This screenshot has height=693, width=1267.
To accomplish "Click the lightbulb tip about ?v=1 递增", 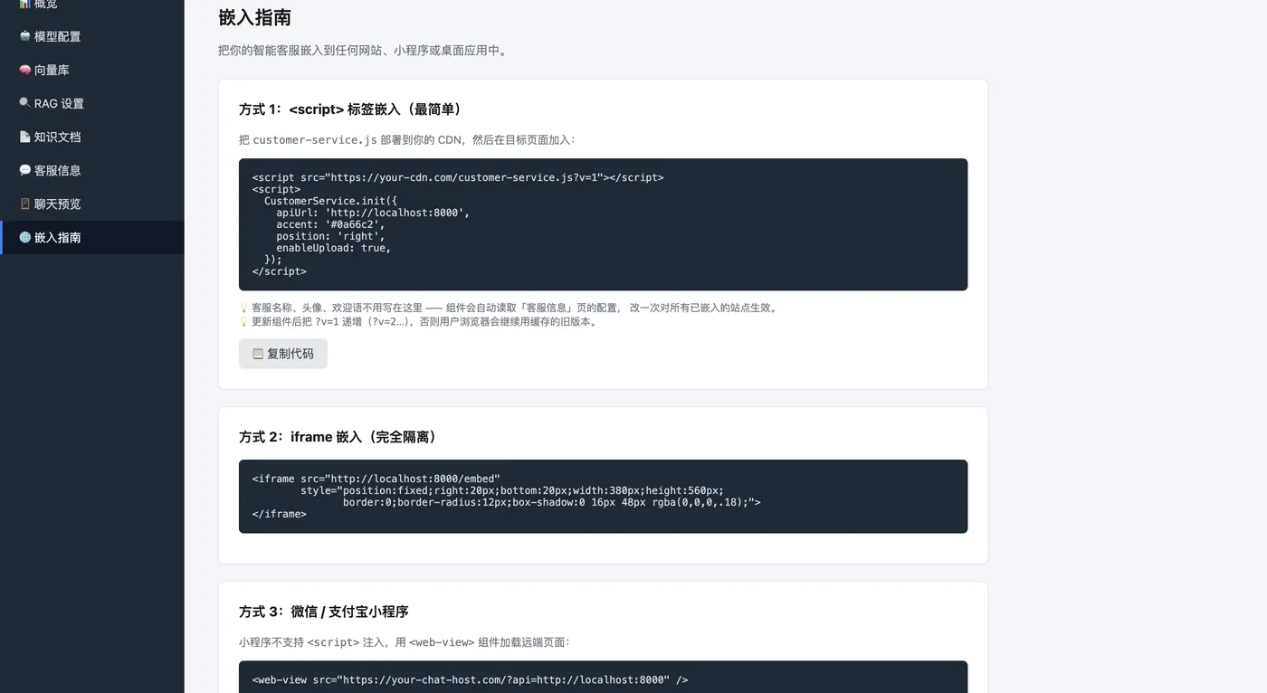I will click(418, 321).
